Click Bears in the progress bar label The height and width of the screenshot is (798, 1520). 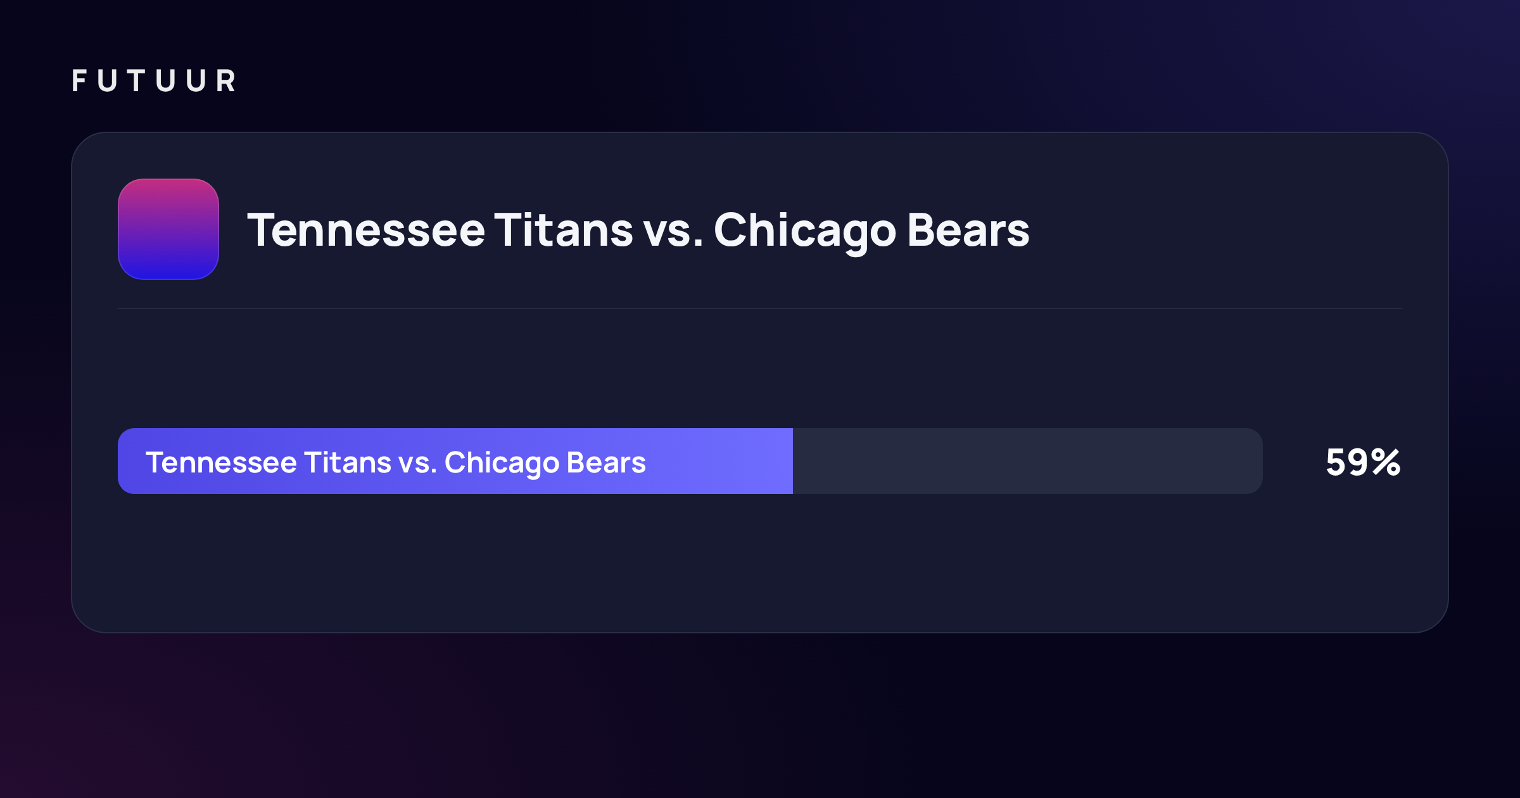tap(606, 462)
